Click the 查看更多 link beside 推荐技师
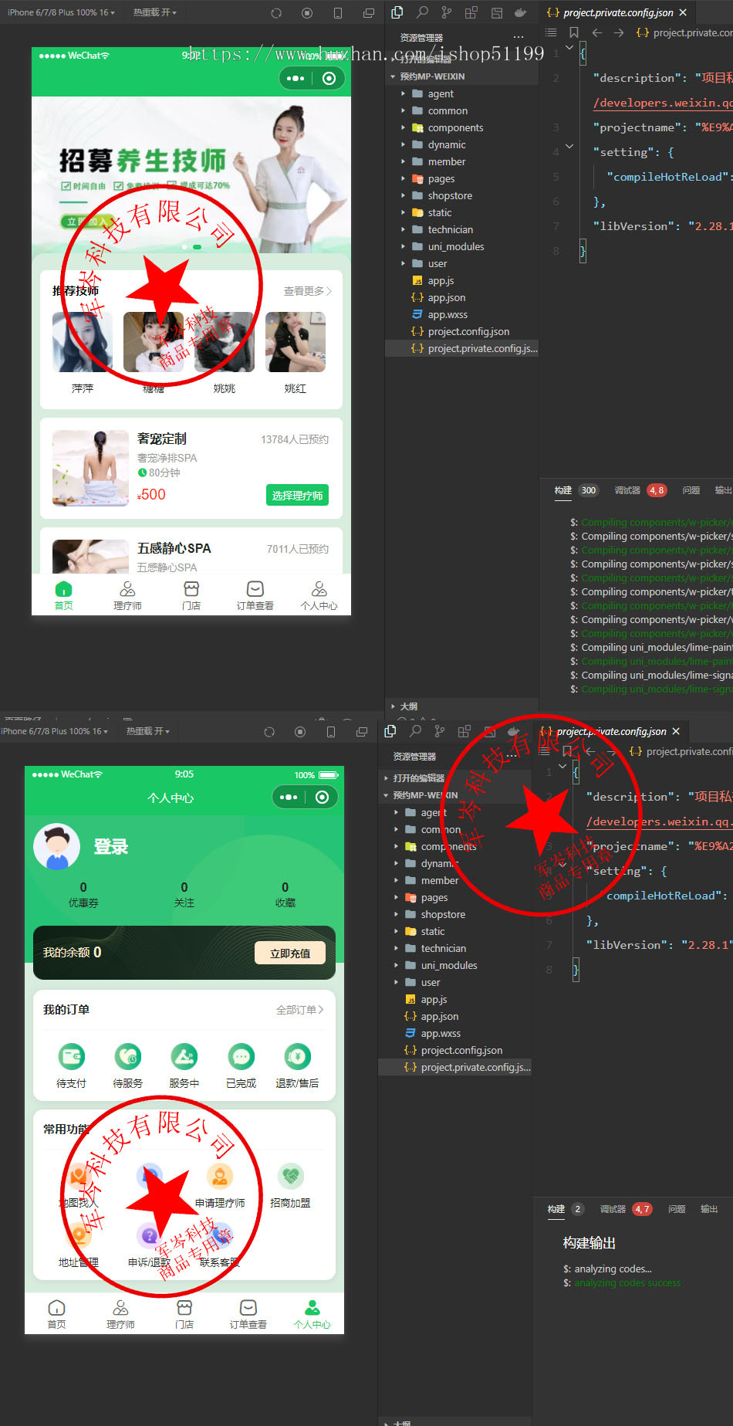The width and height of the screenshot is (733, 1426). (307, 291)
